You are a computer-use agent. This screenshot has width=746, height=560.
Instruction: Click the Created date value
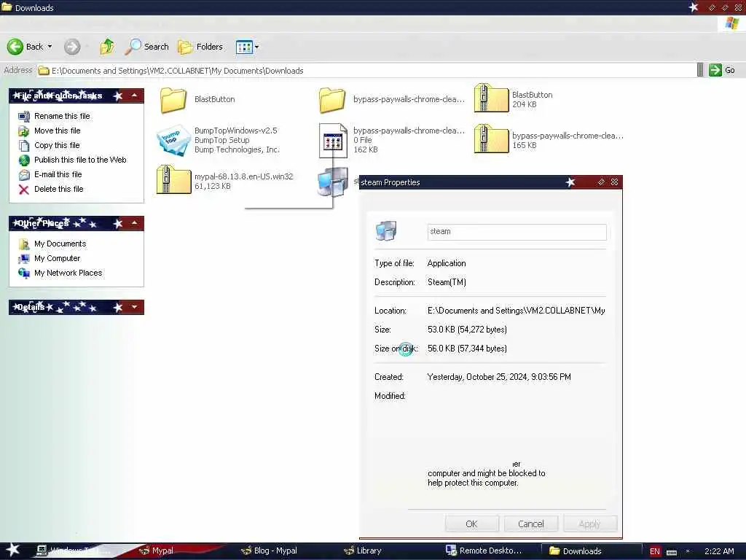[499, 377]
